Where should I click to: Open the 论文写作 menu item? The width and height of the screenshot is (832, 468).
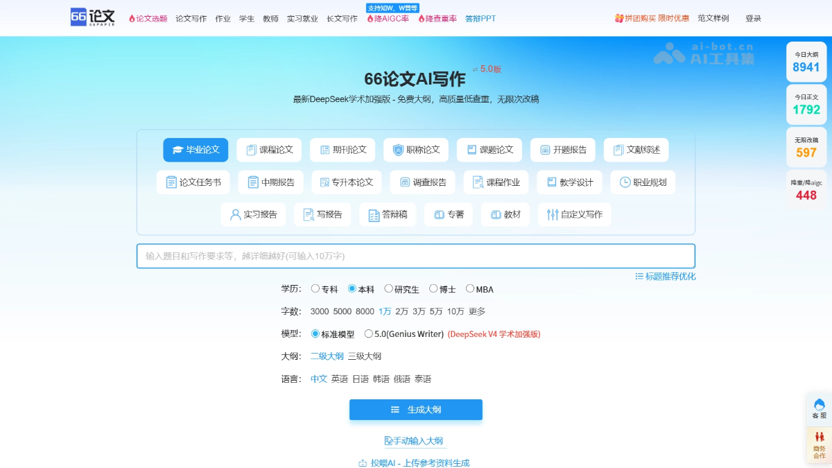click(191, 19)
